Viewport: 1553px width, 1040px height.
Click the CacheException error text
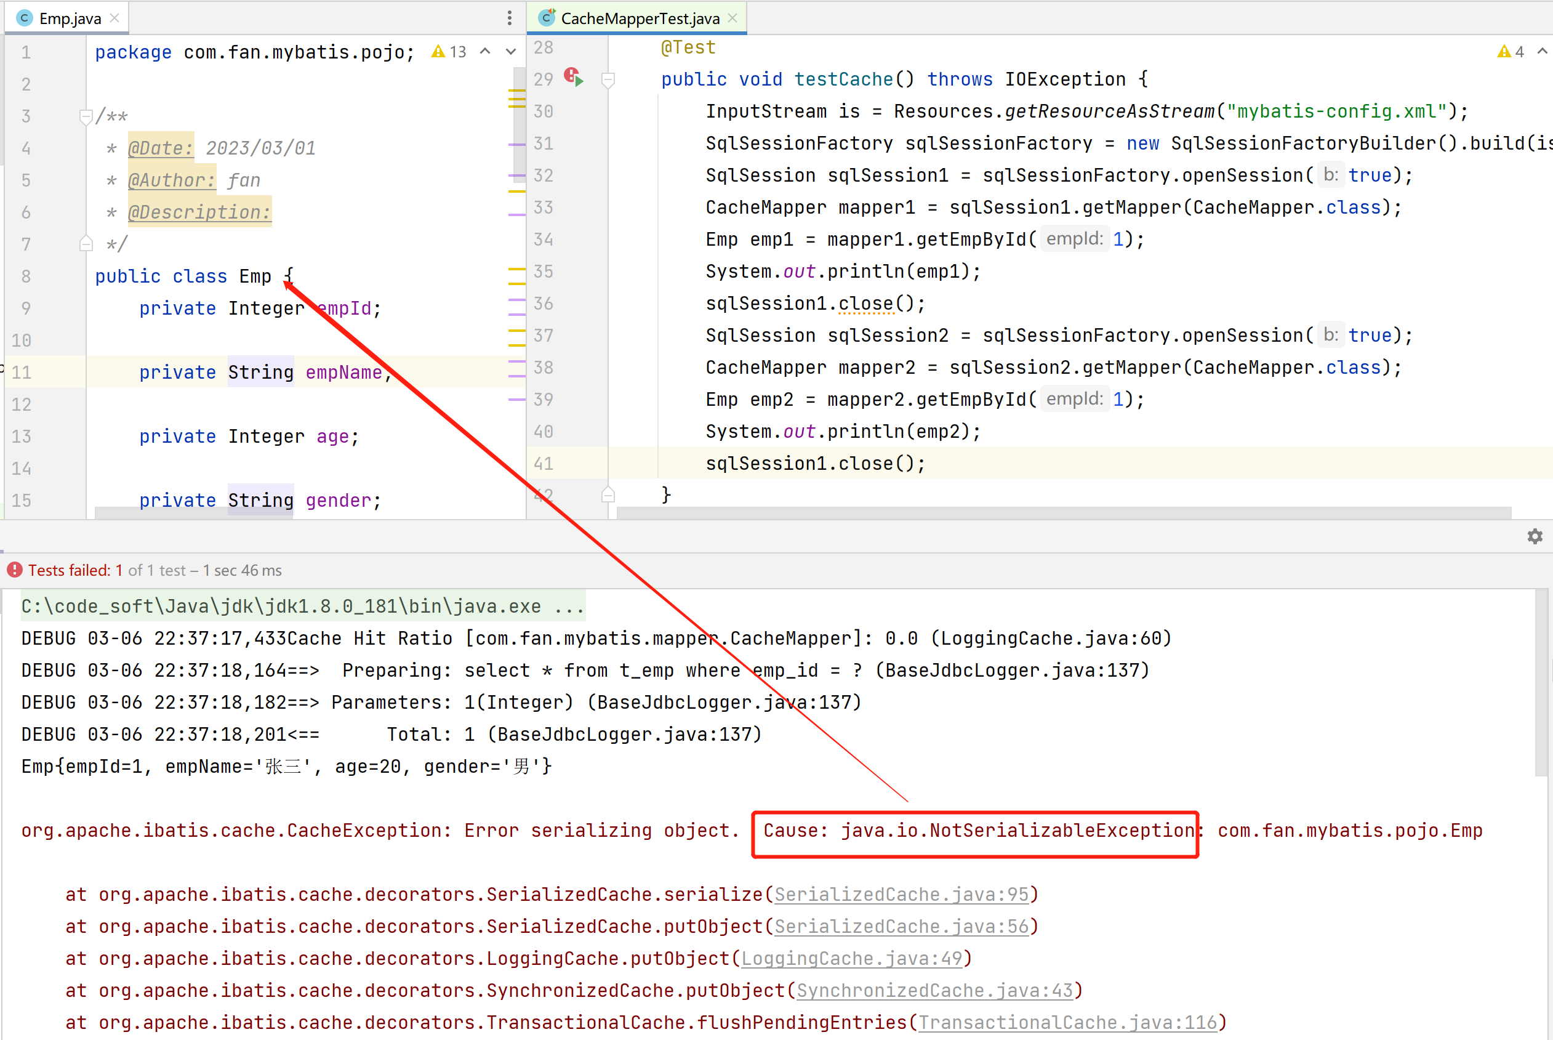click(379, 831)
